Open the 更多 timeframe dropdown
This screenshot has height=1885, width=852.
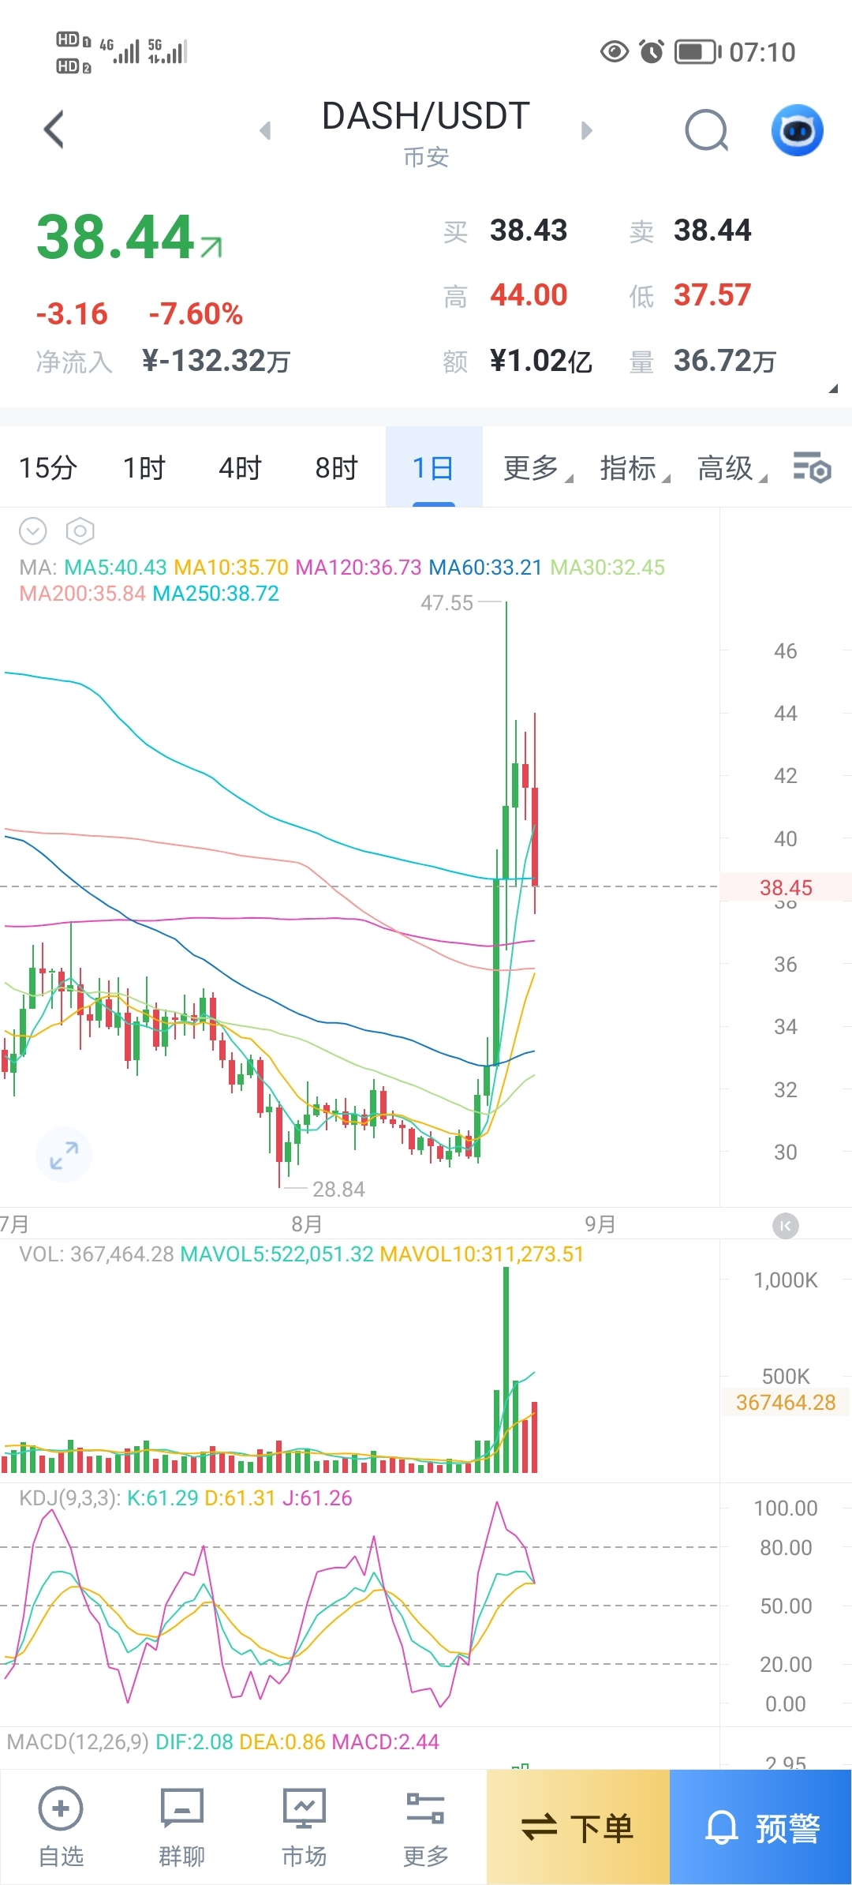tap(538, 468)
